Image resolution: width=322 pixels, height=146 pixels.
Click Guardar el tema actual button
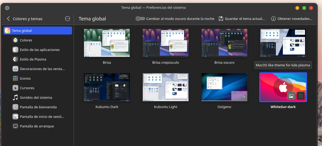click(242, 19)
